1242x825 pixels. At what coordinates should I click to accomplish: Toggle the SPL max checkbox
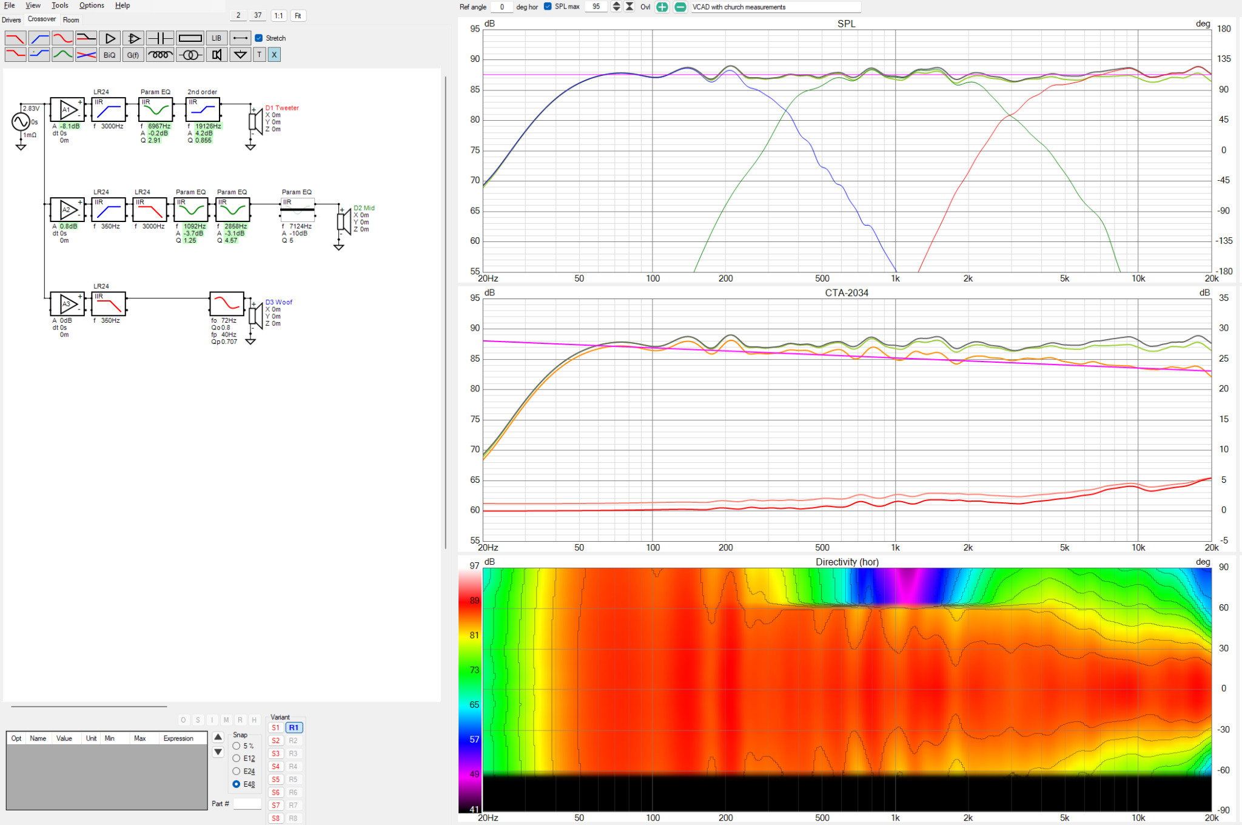548,7
